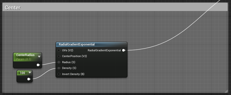Click the Center comment resize handle
The width and height of the screenshot is (231, 95).
(226, 91)
